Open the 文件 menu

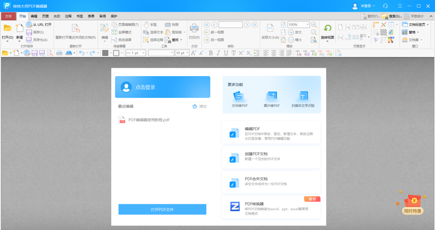tap(8, 16)
